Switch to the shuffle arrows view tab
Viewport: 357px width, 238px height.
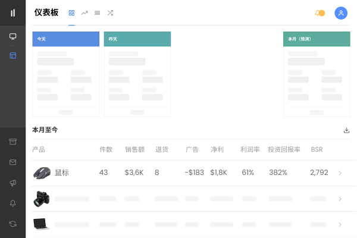click(110, 12)
